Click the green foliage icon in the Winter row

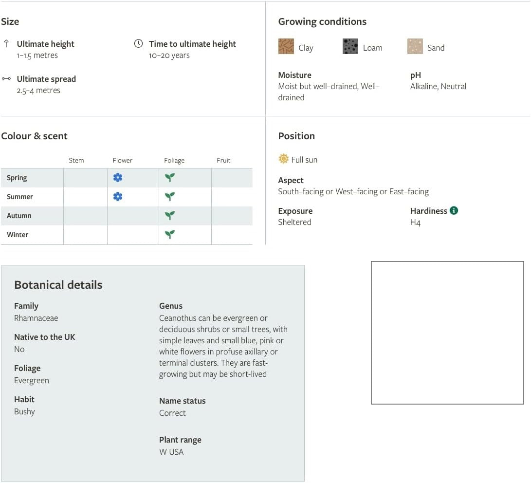pos(170,234)
